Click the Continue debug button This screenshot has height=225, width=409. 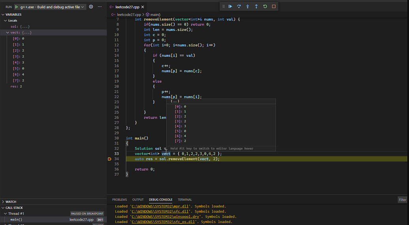(x=230, y=7)
